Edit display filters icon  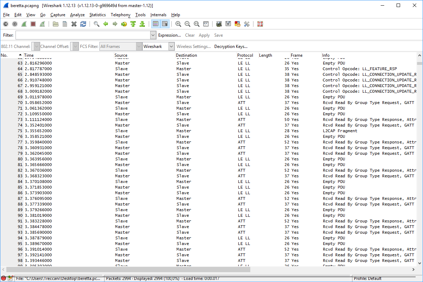point(228,24)
